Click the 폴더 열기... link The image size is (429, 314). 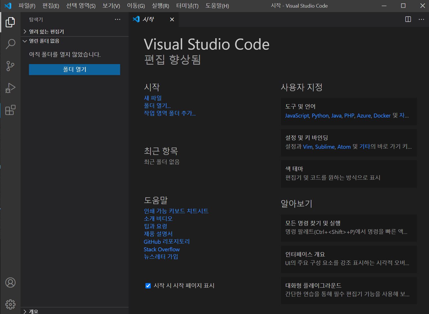pos(157,106)
